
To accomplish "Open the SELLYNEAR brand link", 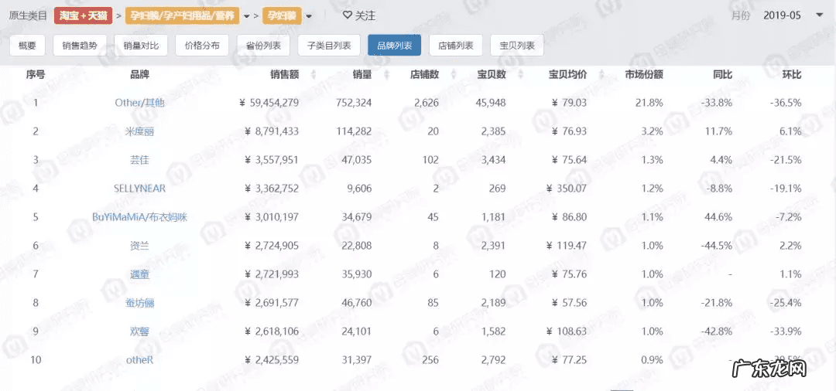I will pyautogui.click(x=139, y=189).
